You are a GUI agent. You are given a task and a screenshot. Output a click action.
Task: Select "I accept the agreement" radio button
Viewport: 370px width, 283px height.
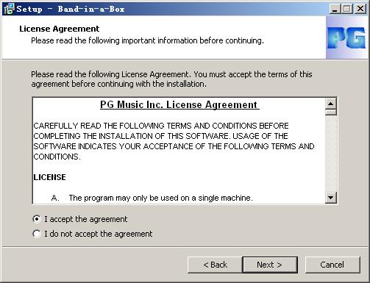(x=37, y=219)
